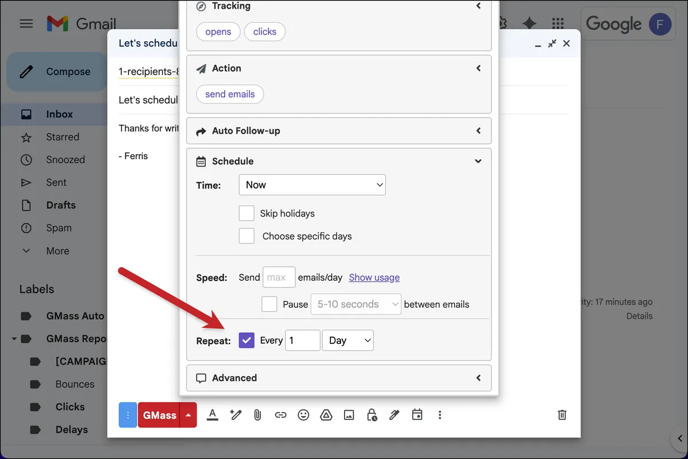Click the Starred star icon in sidebar
The width and height of the screenshot is (688, 459).
pyautogui.click(x=26, y=137)
